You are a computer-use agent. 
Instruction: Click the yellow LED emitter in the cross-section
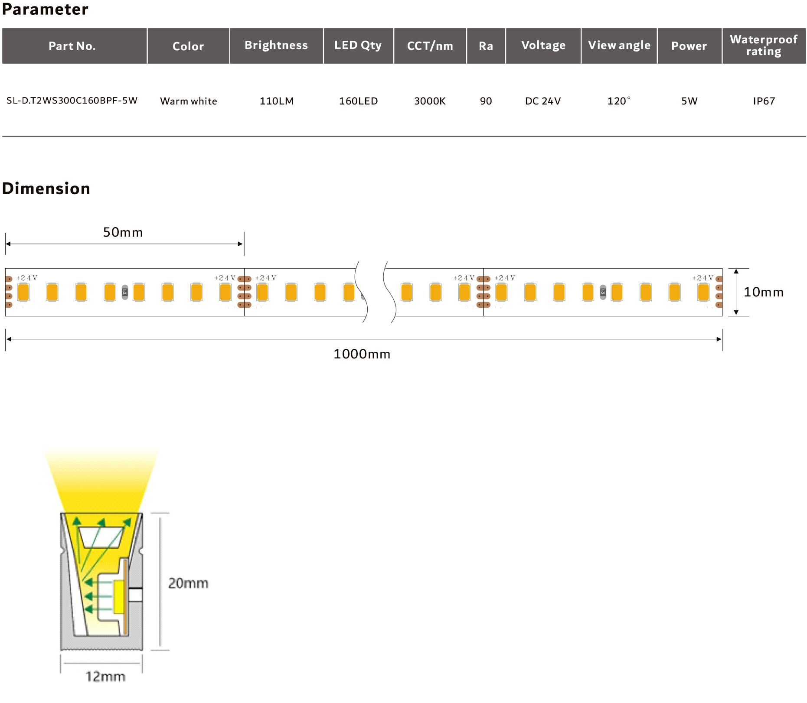[x=118, y=597]
